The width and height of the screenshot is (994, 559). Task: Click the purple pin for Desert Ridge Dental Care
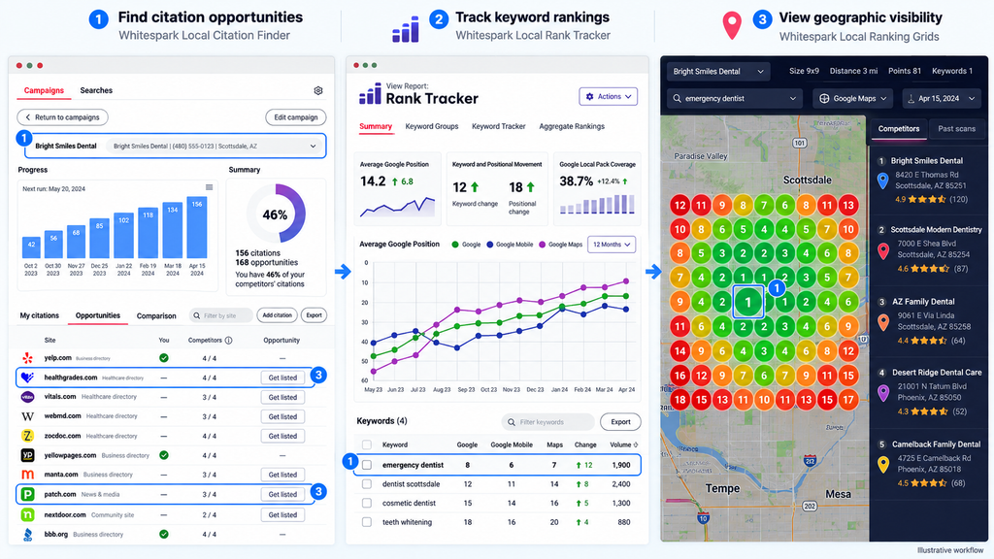click(x=882, y=394)
